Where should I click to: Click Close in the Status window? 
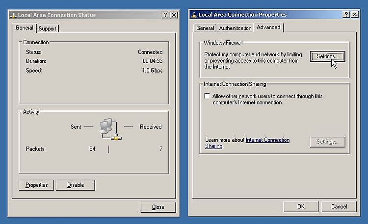(x=158, y=207)
